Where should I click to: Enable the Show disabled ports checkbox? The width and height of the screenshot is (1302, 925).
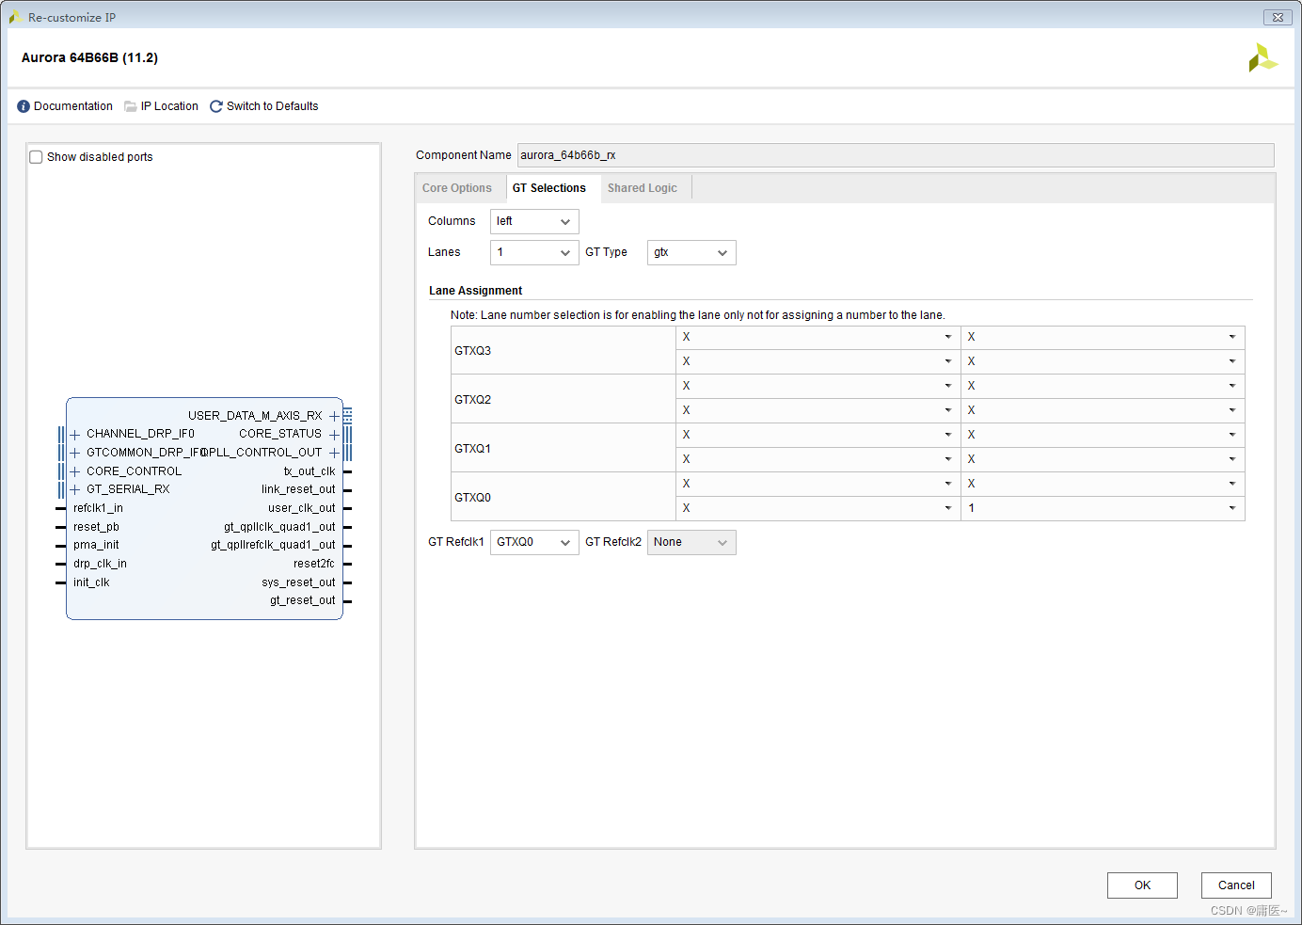[36, 157]
